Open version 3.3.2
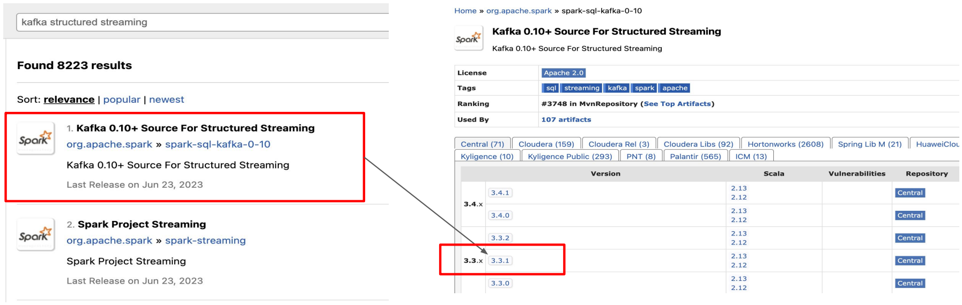The width and height of the screenshot is (962, 305). click(x=500, y=238)
